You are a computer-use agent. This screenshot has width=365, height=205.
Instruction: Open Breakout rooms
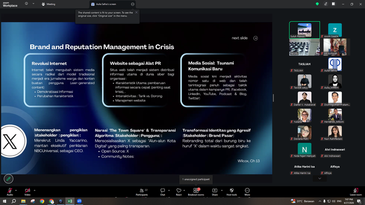click(196, 192)
